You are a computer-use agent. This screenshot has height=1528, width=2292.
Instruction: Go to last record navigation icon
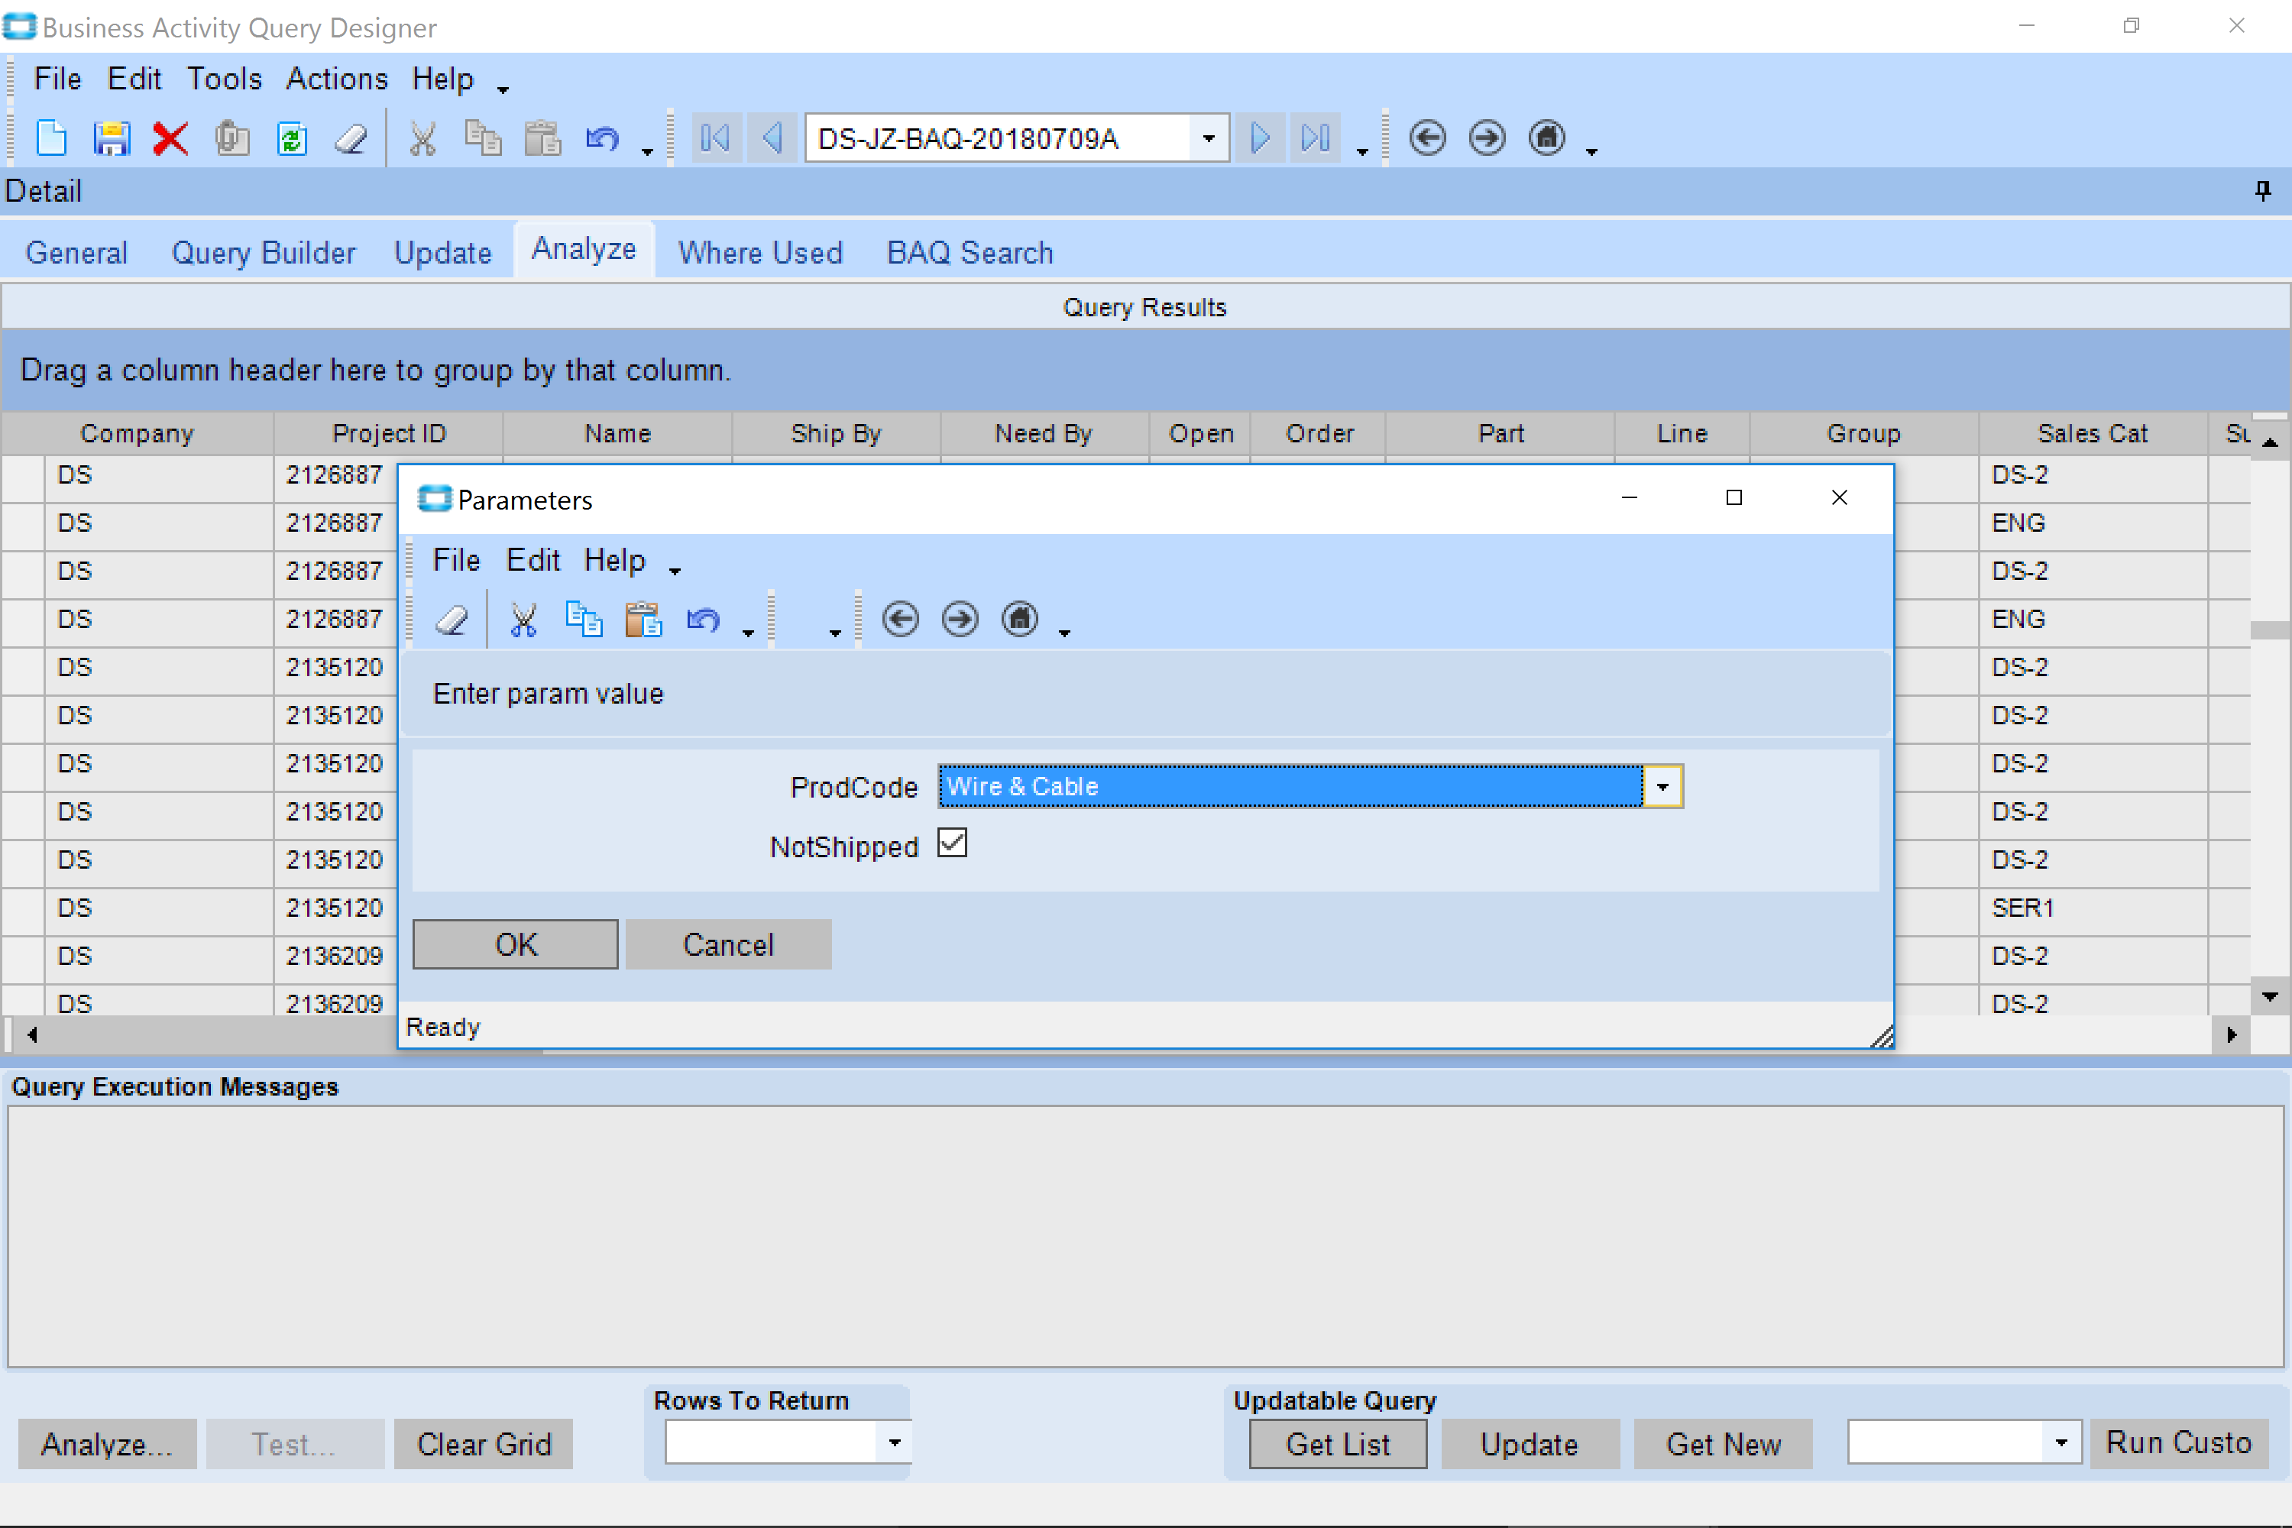click(x=1316, y=138)
